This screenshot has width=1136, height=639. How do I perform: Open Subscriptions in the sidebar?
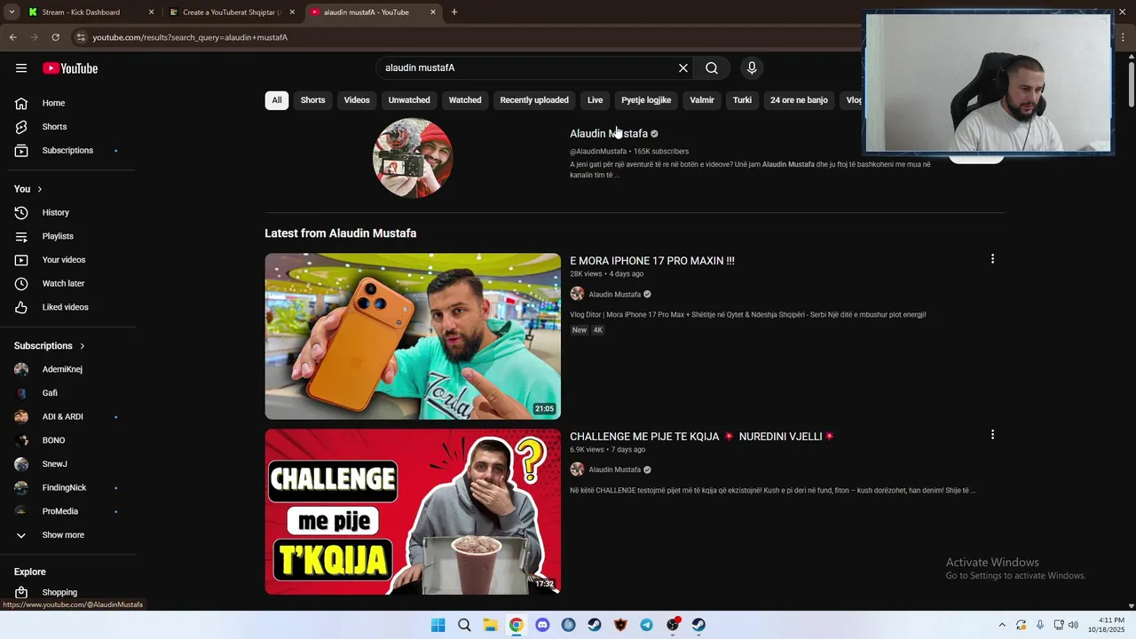click(x=68, y=150)
